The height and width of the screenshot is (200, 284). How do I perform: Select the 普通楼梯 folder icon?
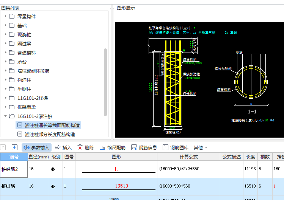12,53
